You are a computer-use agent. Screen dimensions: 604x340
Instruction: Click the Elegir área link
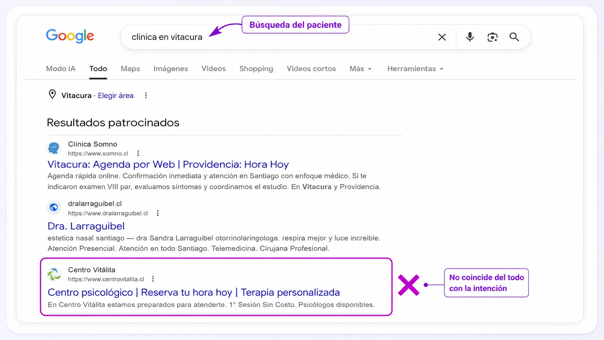116,95
